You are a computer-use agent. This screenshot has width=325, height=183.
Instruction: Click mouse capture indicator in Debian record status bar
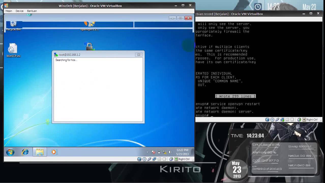[299, 120]
